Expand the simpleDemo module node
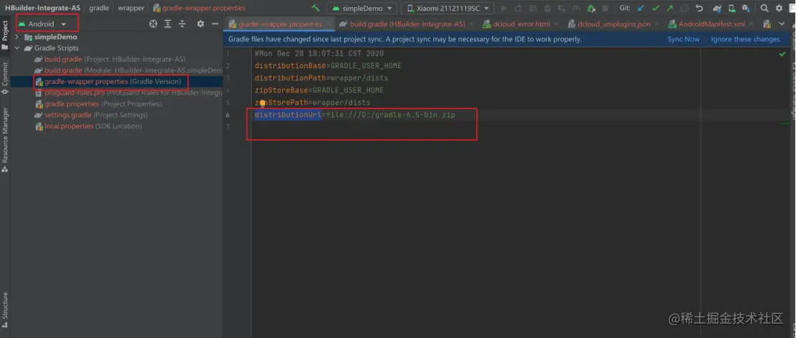 pyautogui.click(x=17, y=37)
